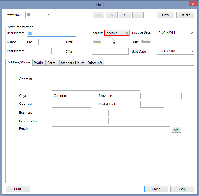Click the Mail button beside Email
Image resolution: width=199 pixels, height=196 pixels.
coord(177,130)
